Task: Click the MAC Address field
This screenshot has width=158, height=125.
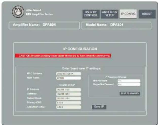Action: 69,74
